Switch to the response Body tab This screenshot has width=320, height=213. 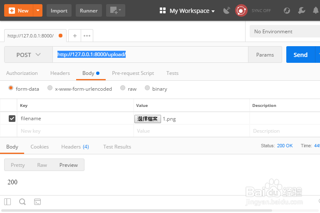point(12,147)
